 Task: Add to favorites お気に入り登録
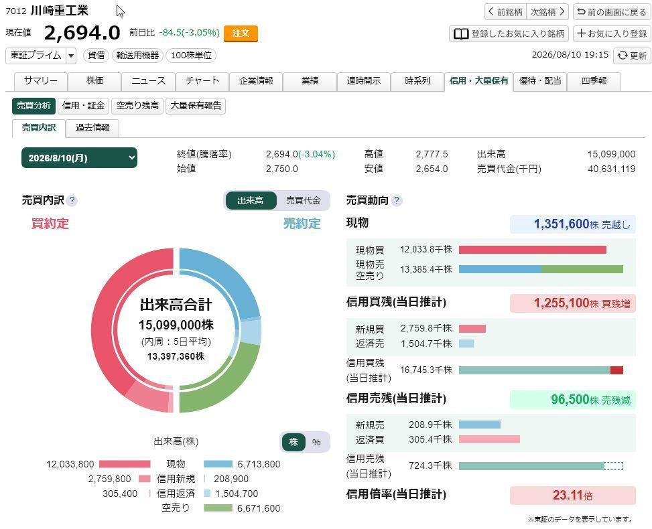pos(612,33)
